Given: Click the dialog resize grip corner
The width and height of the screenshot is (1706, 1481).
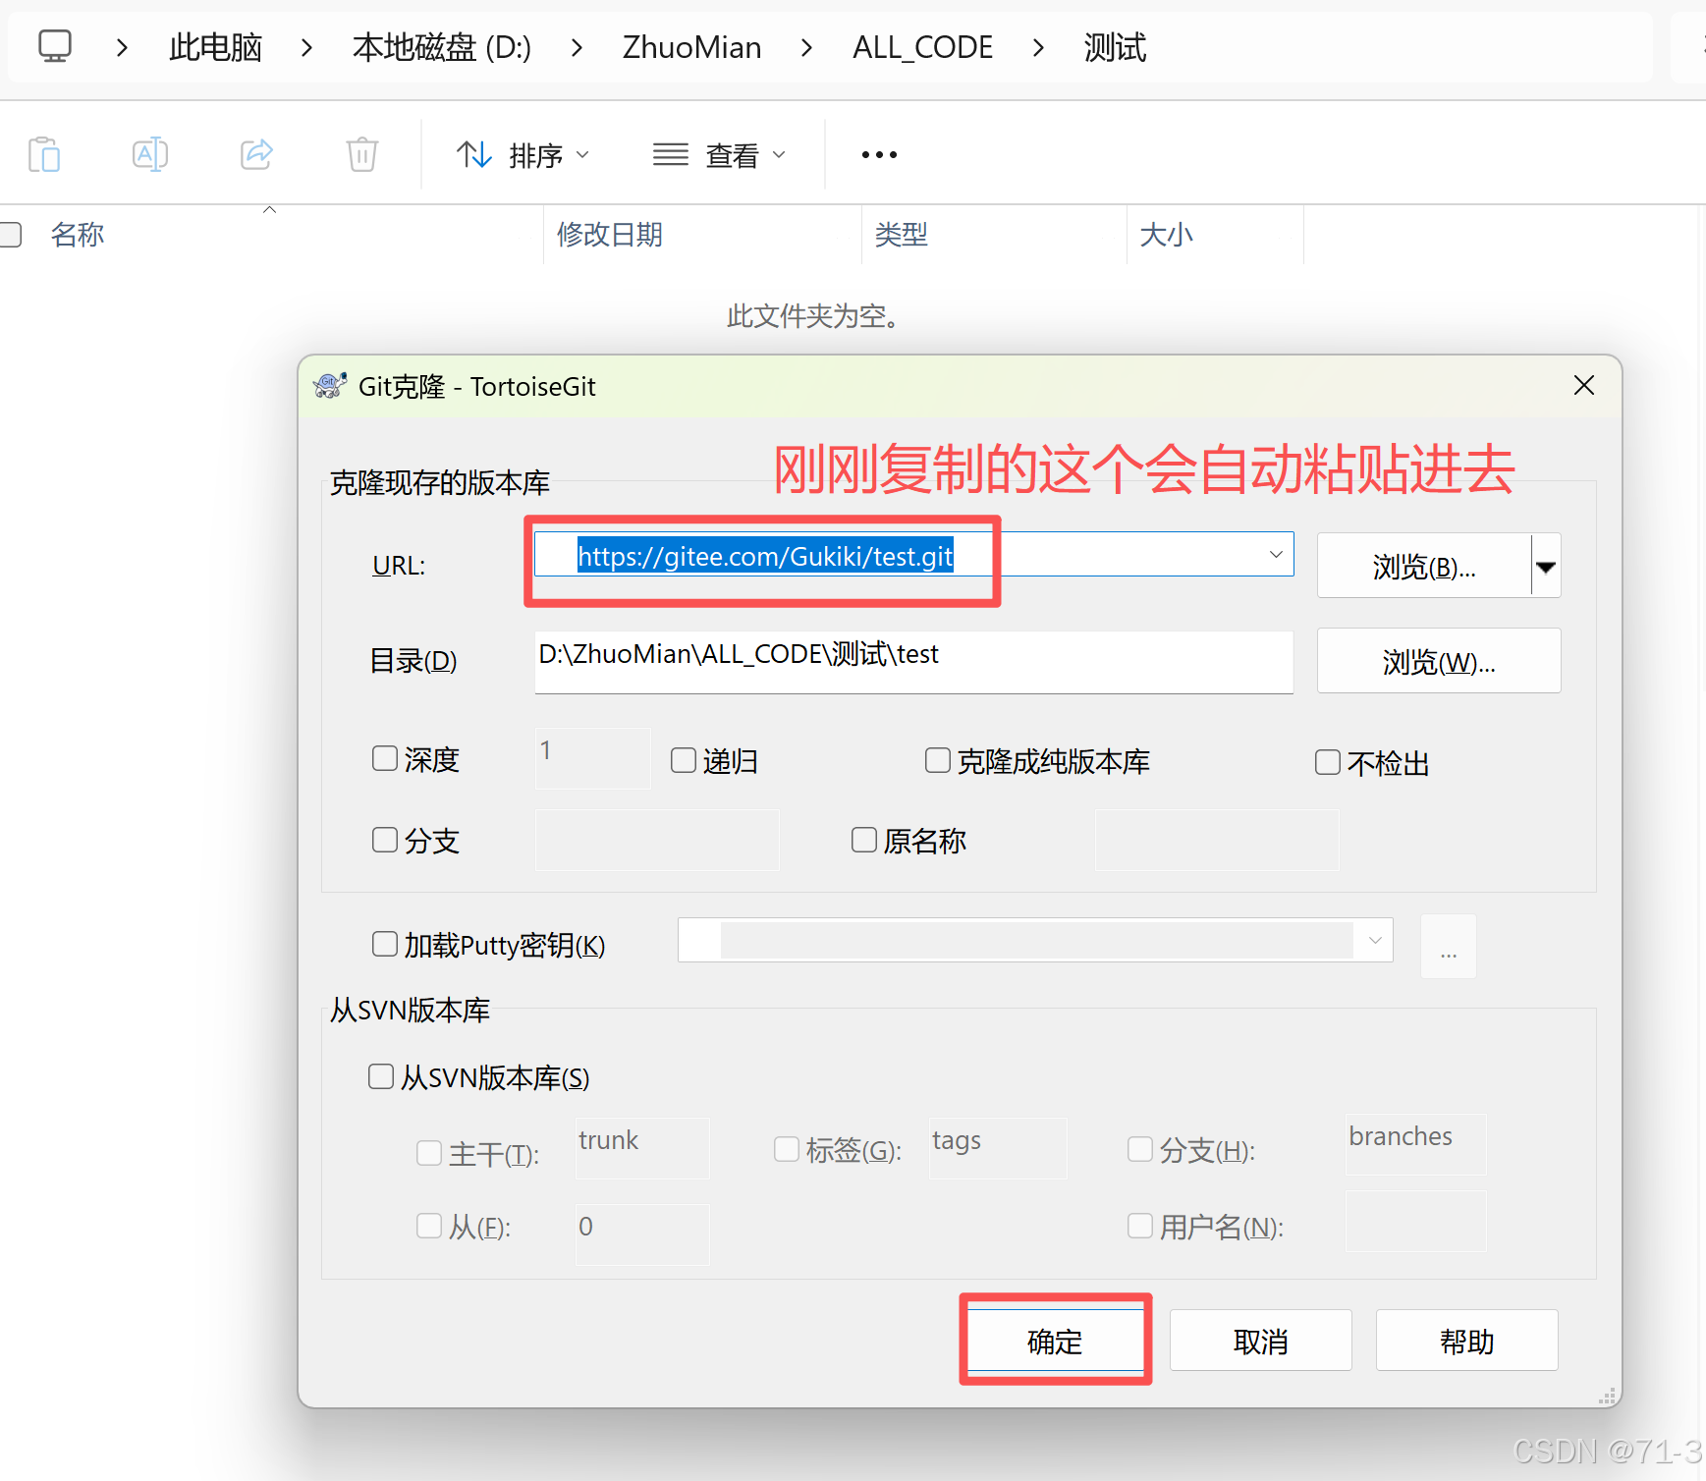Looking at the screenshot, I should click(x=1608, y=1396).
